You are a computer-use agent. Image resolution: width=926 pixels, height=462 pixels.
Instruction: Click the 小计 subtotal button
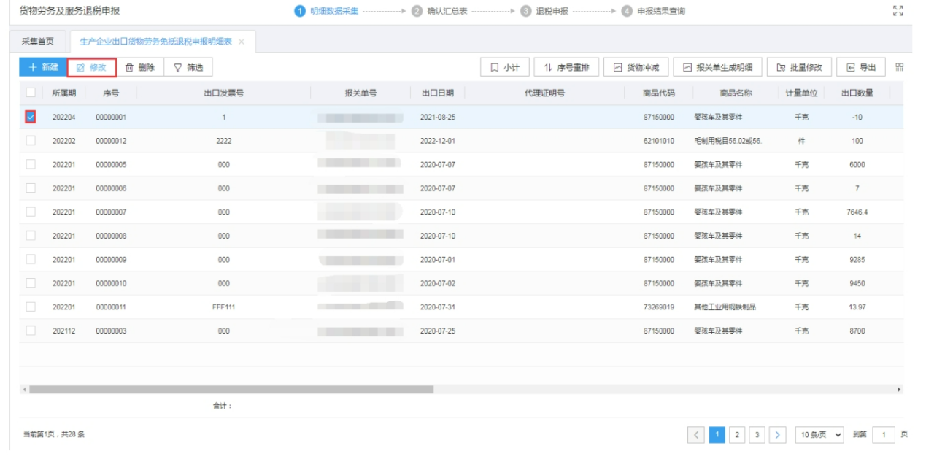click(505, 67)
